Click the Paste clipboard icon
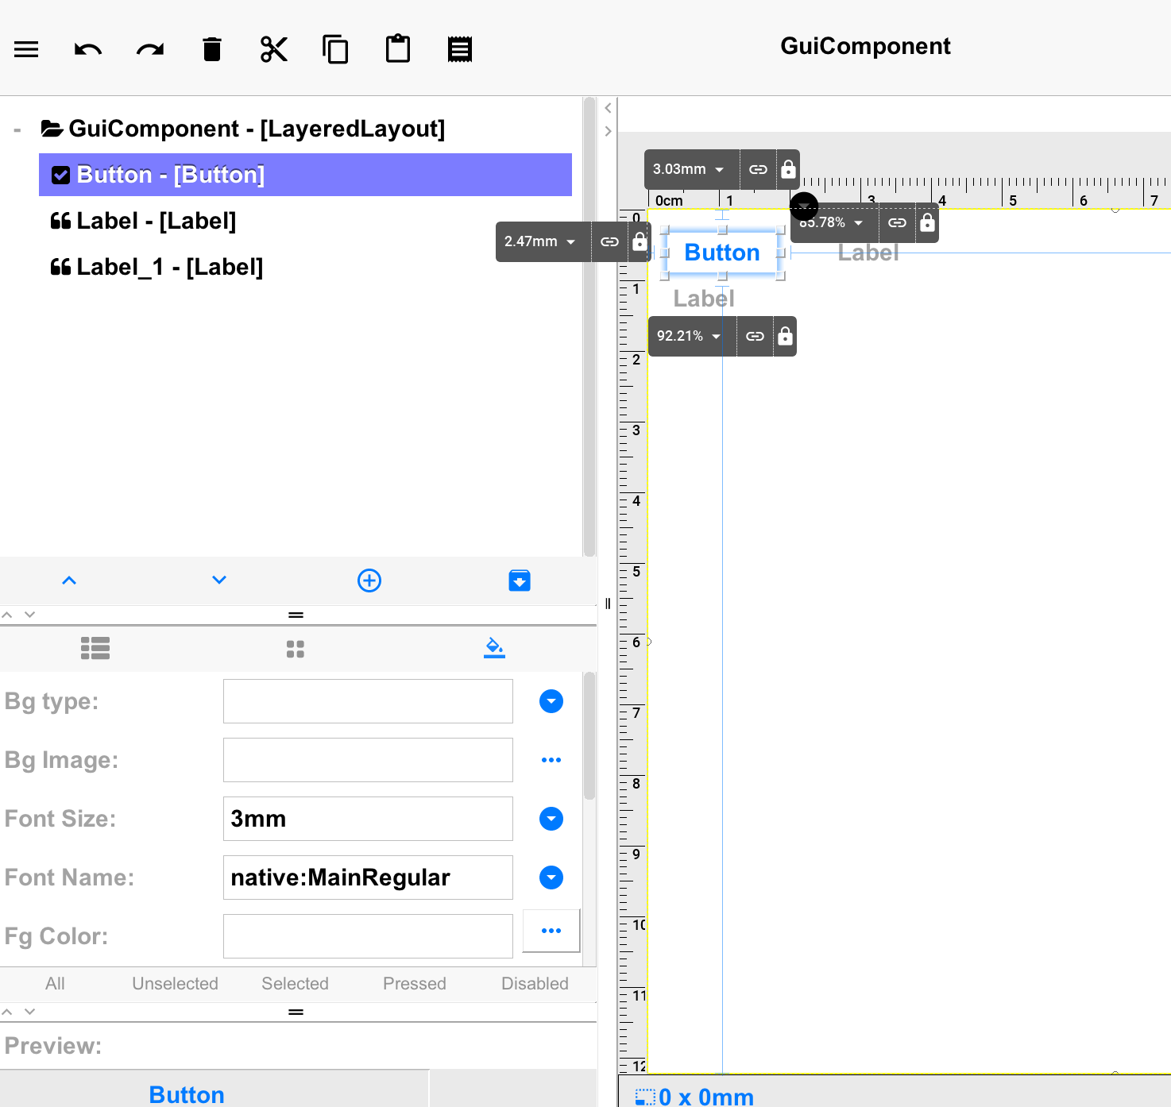Viewport: 1171px width, 1107px height. coord(397,48)
